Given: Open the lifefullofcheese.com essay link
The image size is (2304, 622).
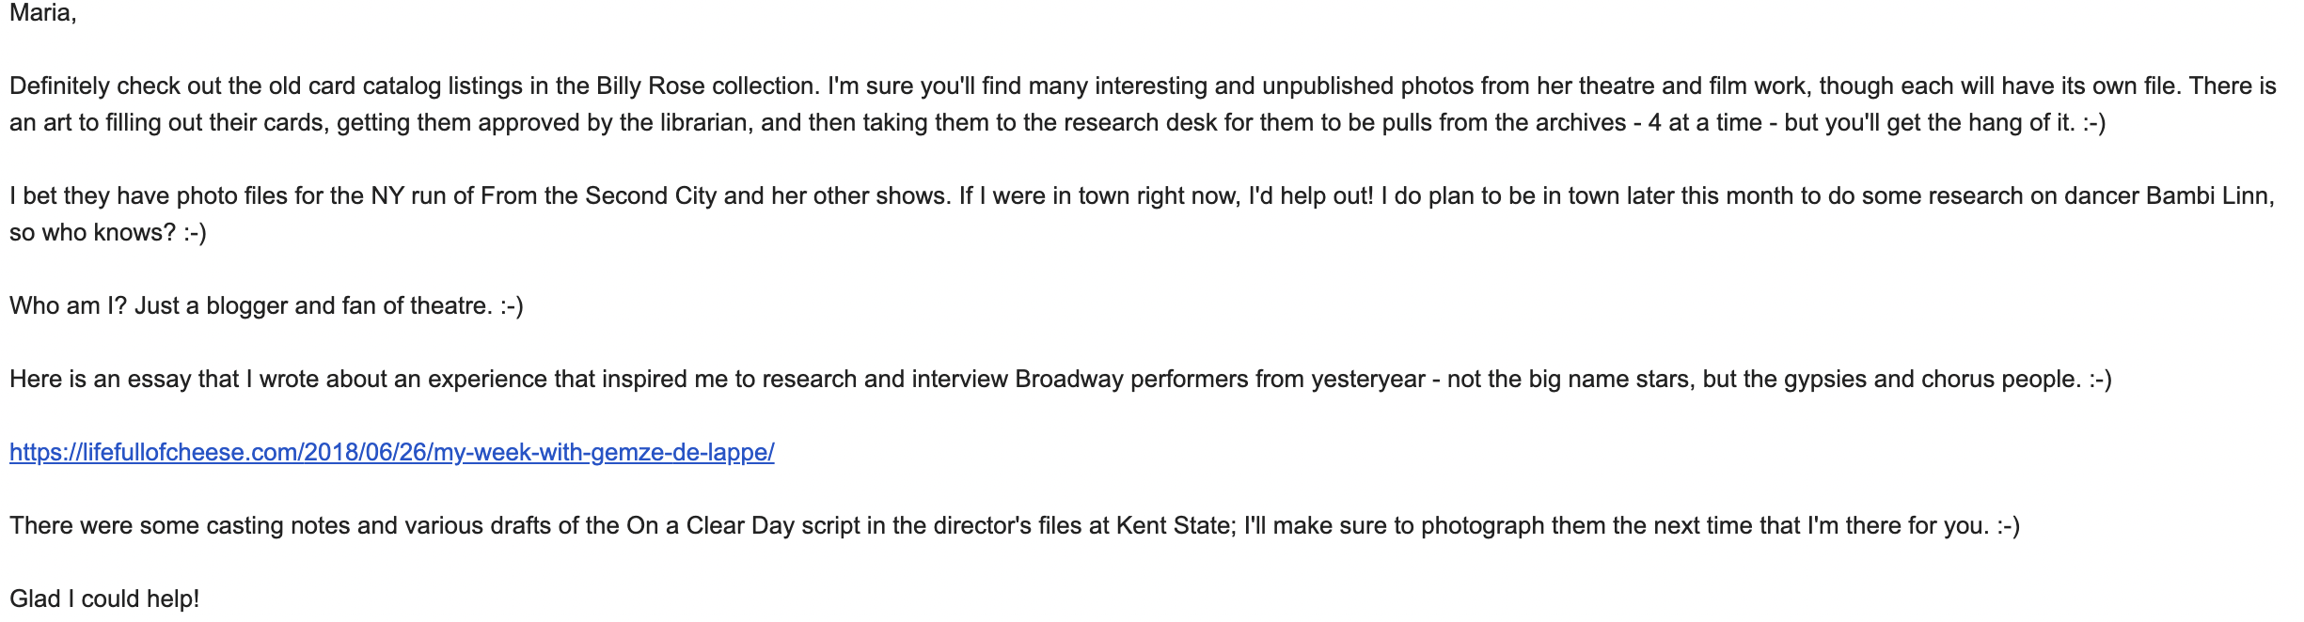Looking at the screenshot, I should 391,453.
